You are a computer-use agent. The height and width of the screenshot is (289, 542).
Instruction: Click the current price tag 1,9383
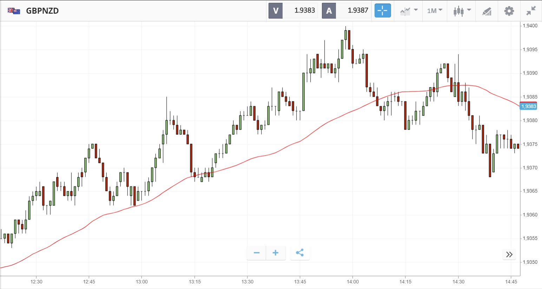(x=528, y=106)
